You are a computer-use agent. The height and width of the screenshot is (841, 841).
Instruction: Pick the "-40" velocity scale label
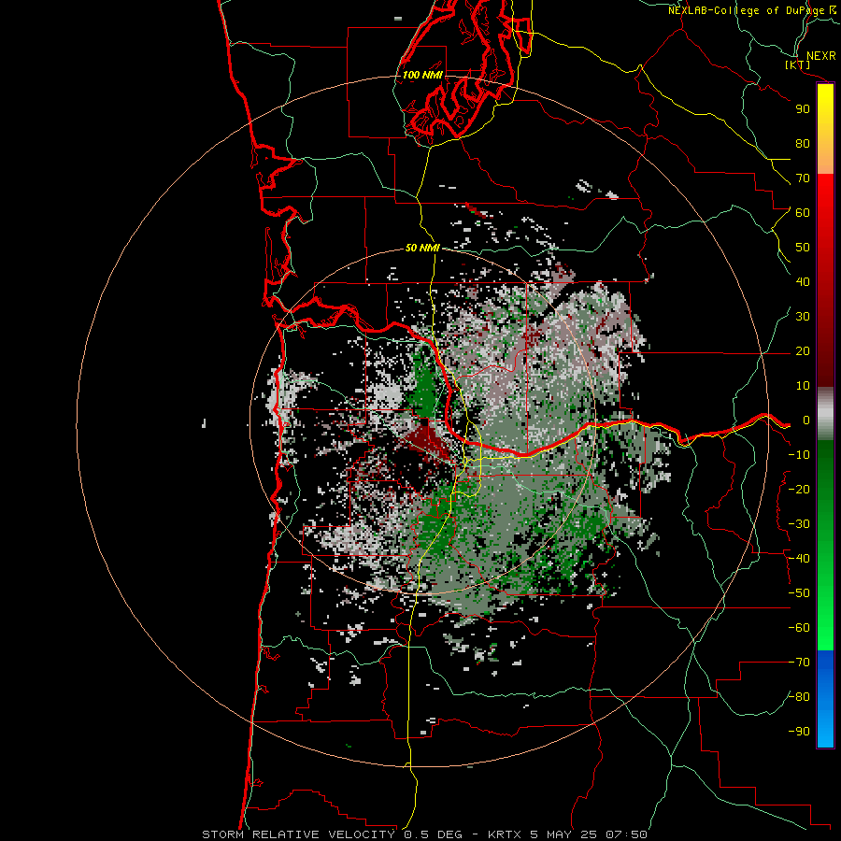799,559
